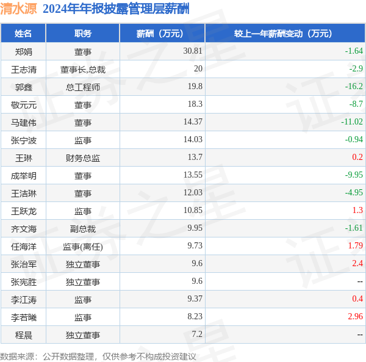Click the 财务总监 position cell
Screen dimensions: 366x362
[x=83, y=158]
